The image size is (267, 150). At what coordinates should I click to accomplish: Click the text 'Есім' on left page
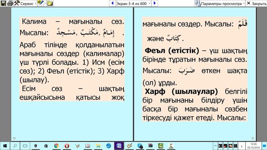(29, 89)
